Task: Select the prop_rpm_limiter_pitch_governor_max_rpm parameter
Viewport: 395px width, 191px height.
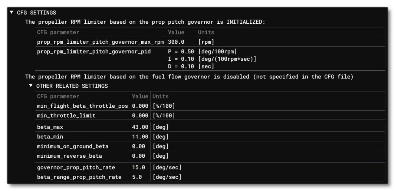Action: [101, 42]
